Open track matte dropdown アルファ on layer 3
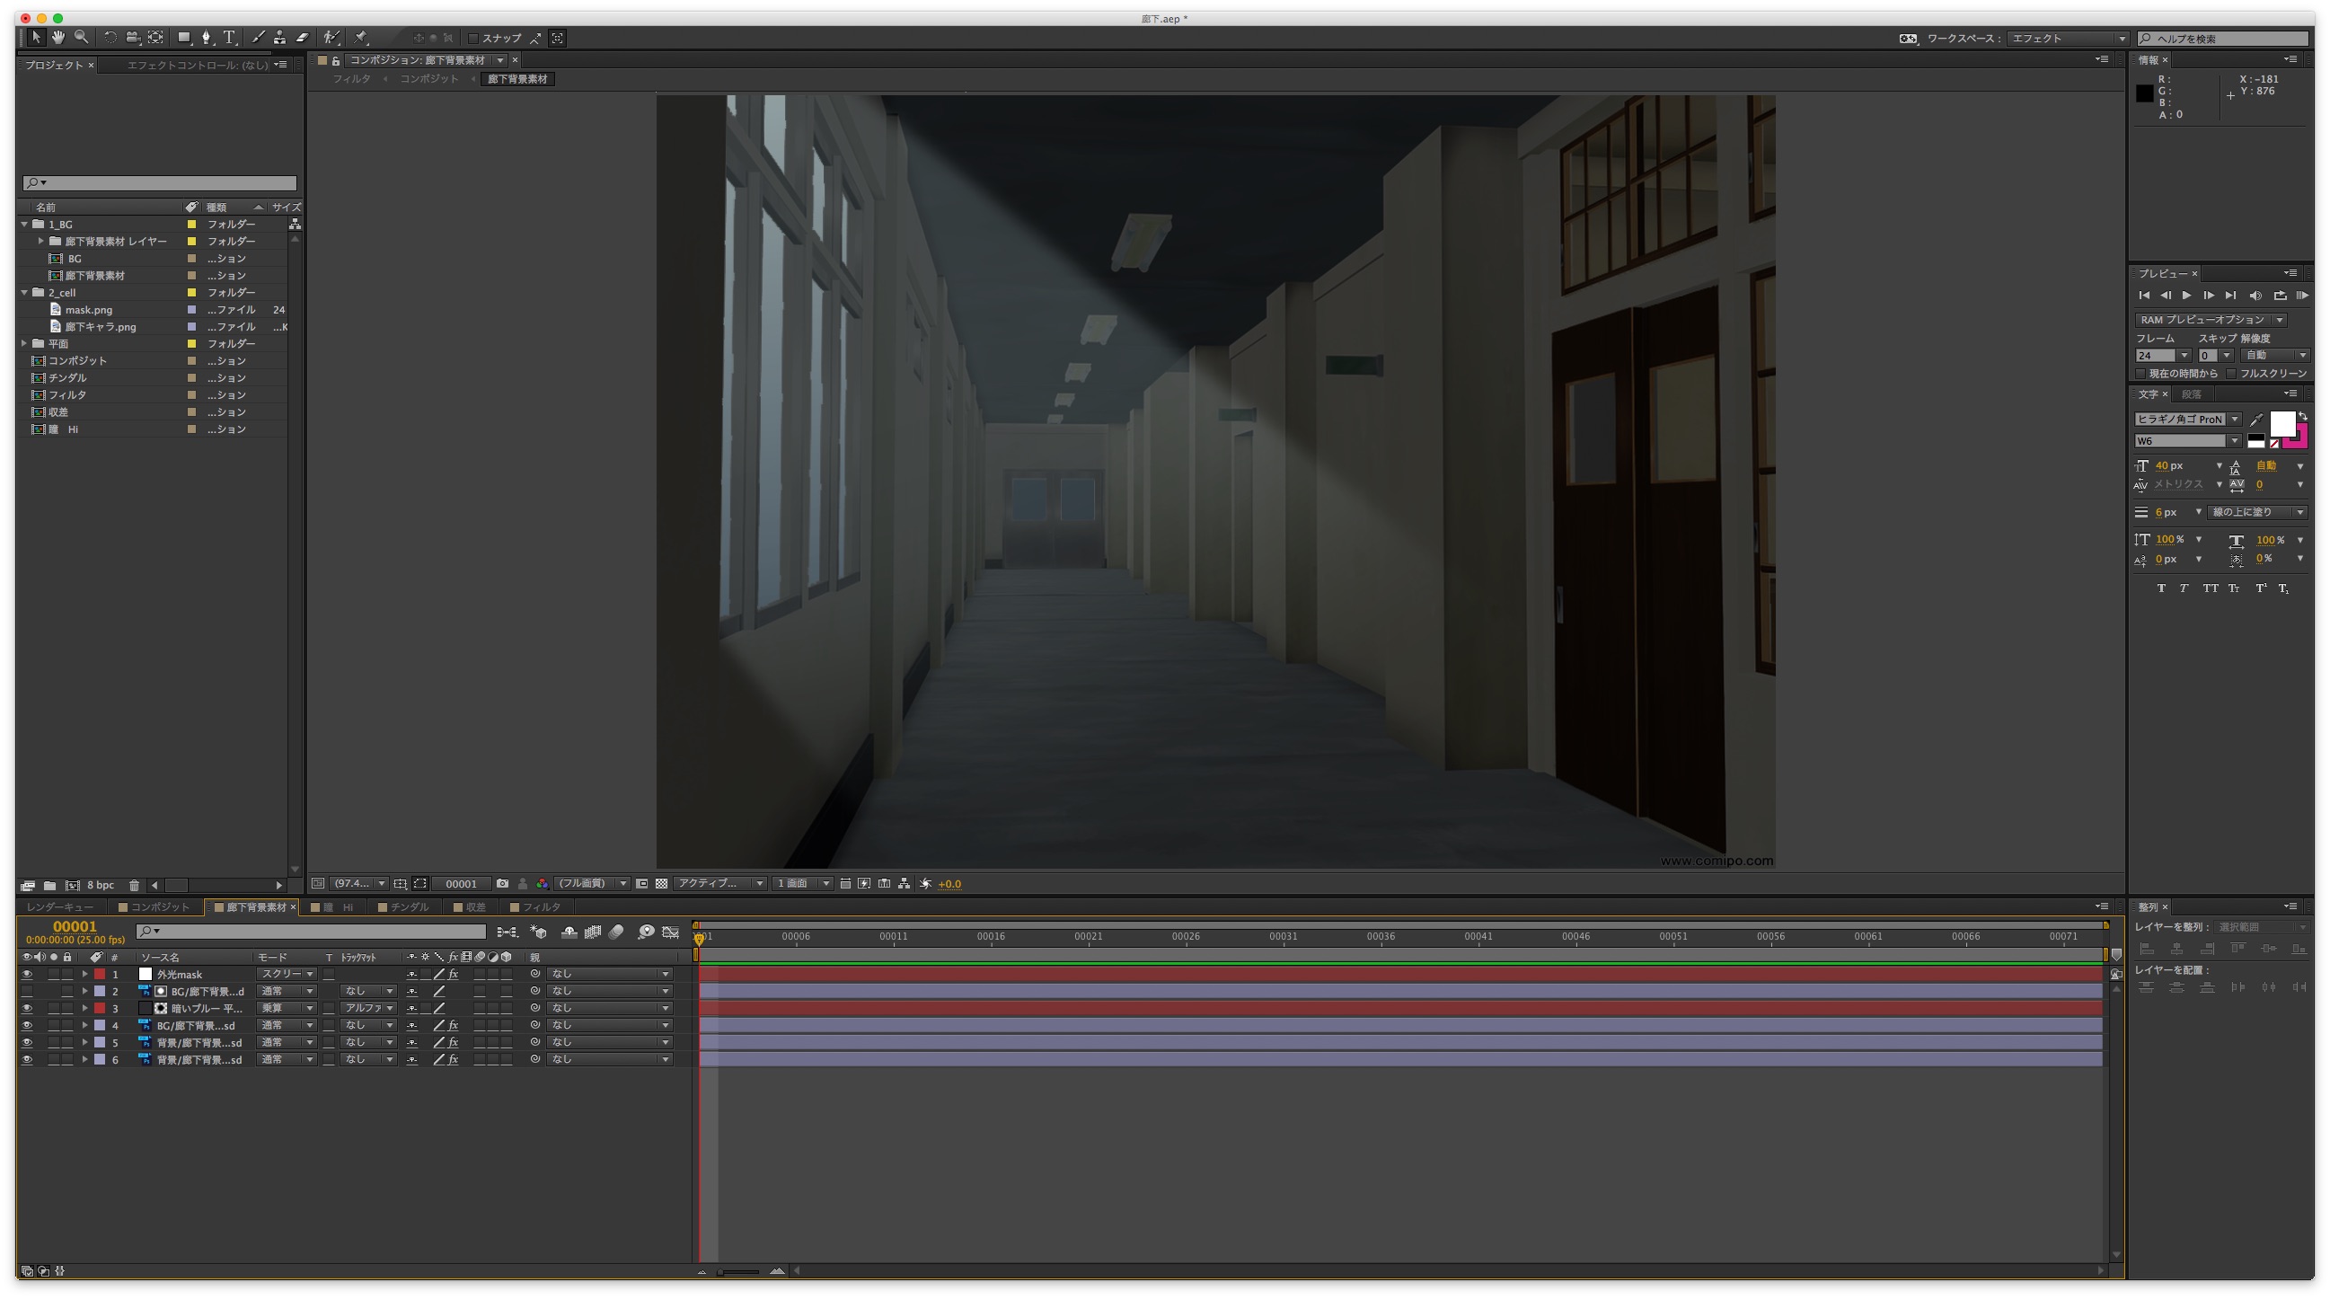 (368, 1009)
